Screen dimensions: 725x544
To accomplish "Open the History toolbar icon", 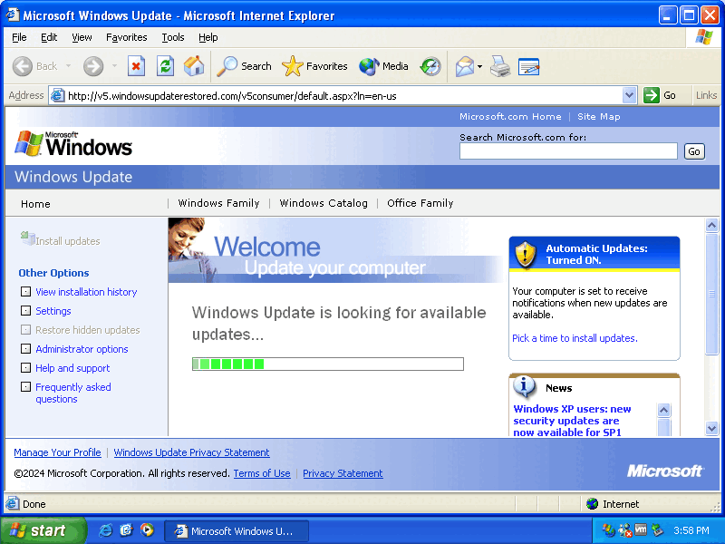I will coord(430,66).
